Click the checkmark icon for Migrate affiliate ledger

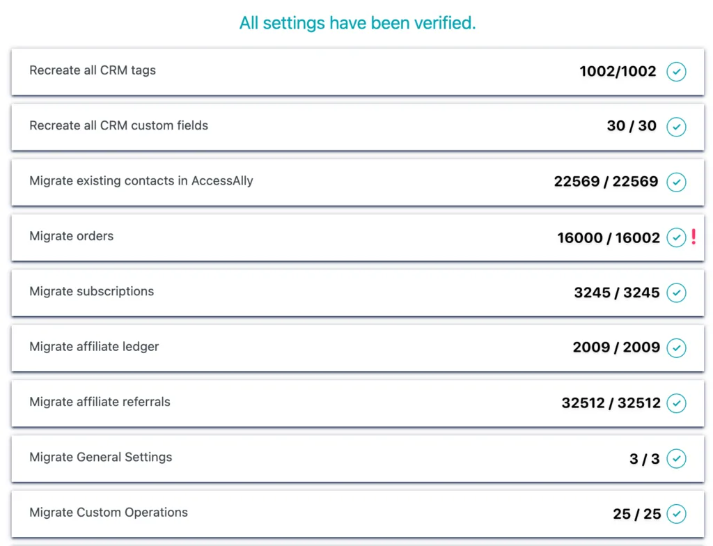pyautogui.click(x=676, y=348)
